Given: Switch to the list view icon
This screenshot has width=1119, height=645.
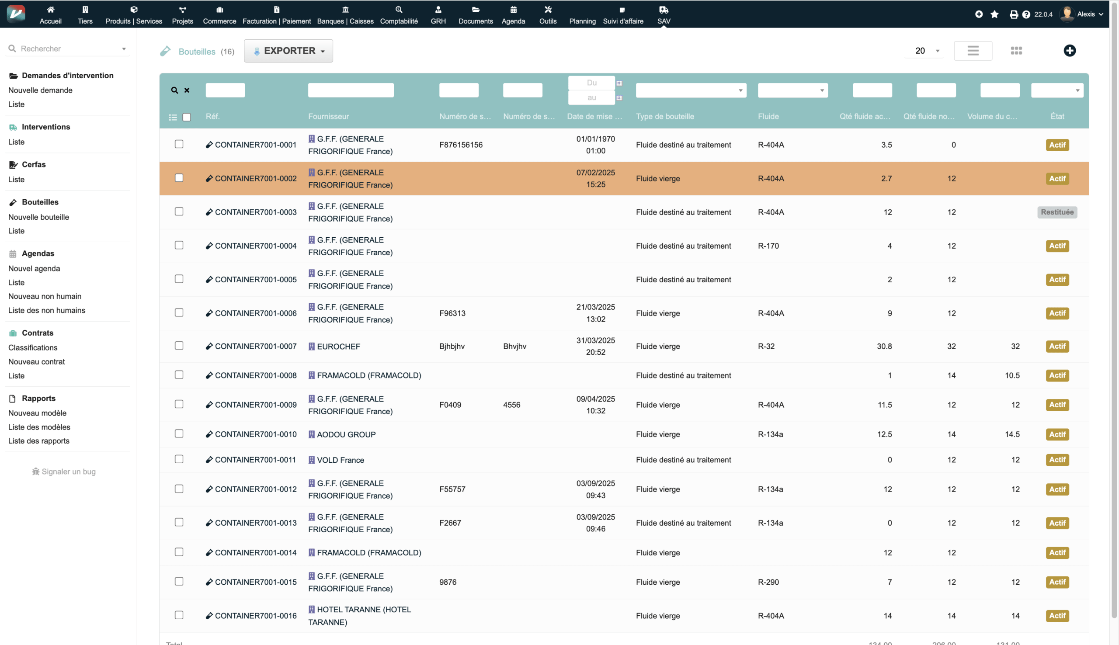Looking at the screenshot, I should click(x=973, y=51).
